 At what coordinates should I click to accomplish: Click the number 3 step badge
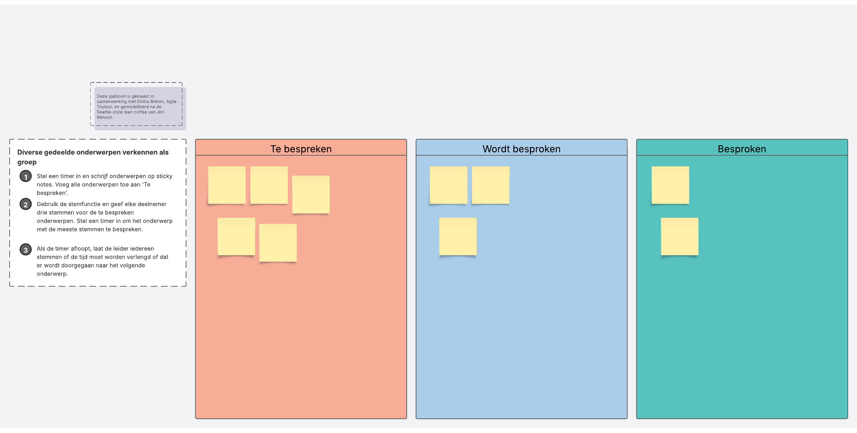click(x=26, y=250)
